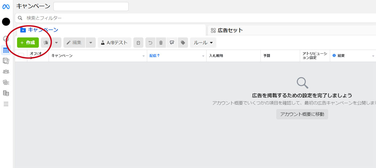The width and height of the screenshot is (376, 168).
Task: Open the dropdown arrow next to 編集
Action: (91, 43)
